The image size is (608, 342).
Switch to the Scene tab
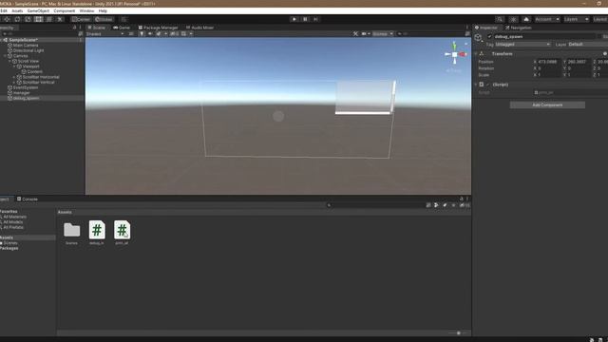97,28
